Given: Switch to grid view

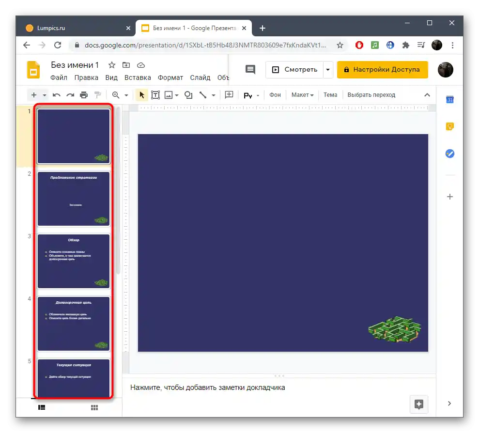Looking at the screenshot, I should click(x=94, y=407).
